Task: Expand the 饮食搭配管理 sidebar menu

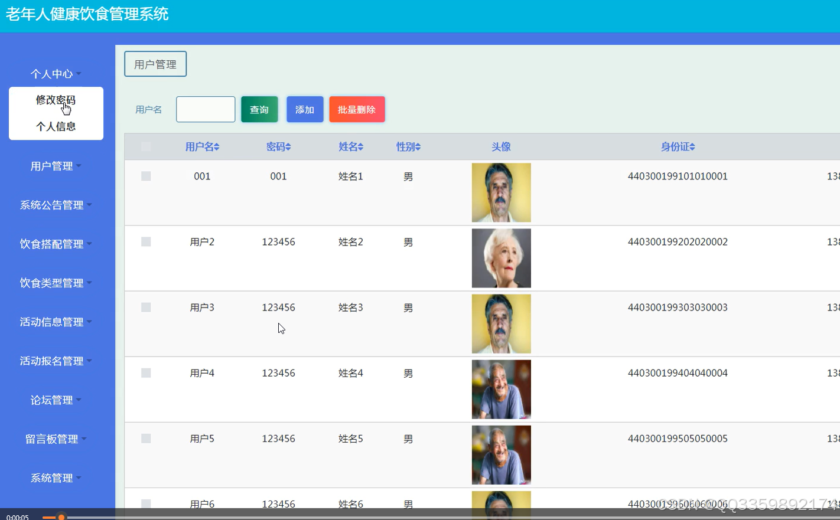Action: 56,244
